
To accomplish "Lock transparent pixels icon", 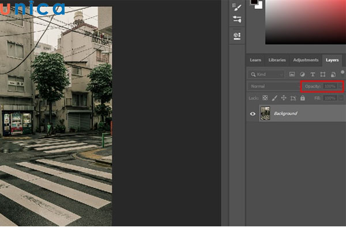I will tap(265, 98).
